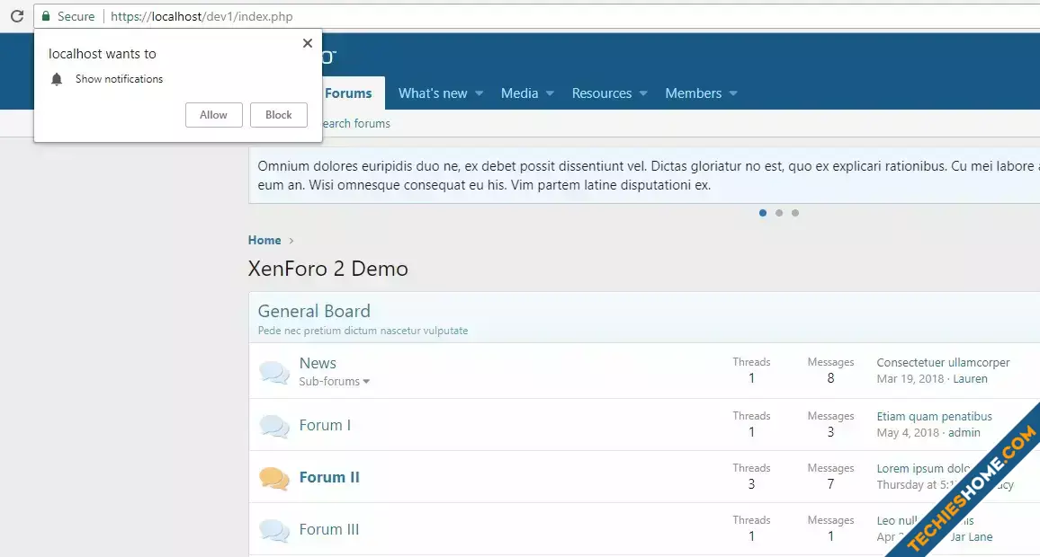1040x557 pixels.
Task: Open the Lorem ipsum latest thread in Forum II
Action: click(x=925, y=469)
